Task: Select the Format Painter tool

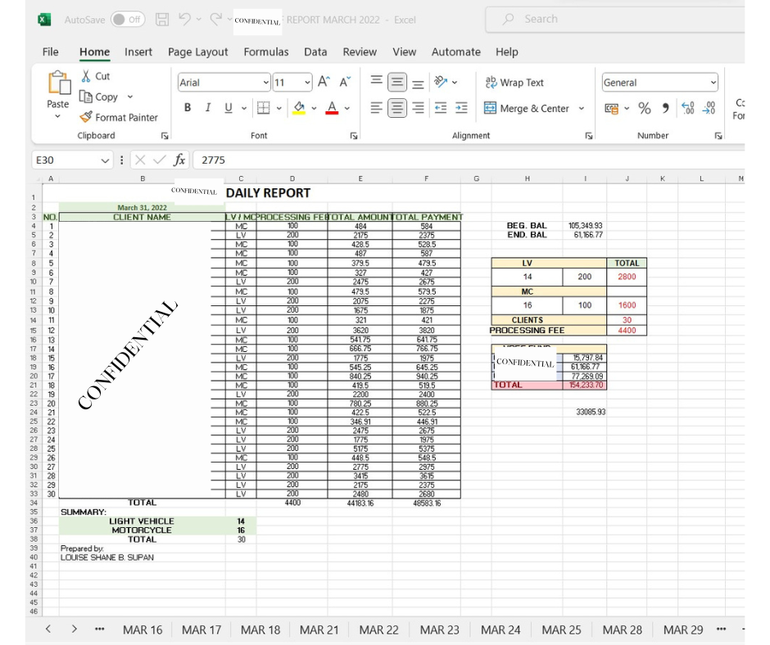Action: click(x=119, y=117)
